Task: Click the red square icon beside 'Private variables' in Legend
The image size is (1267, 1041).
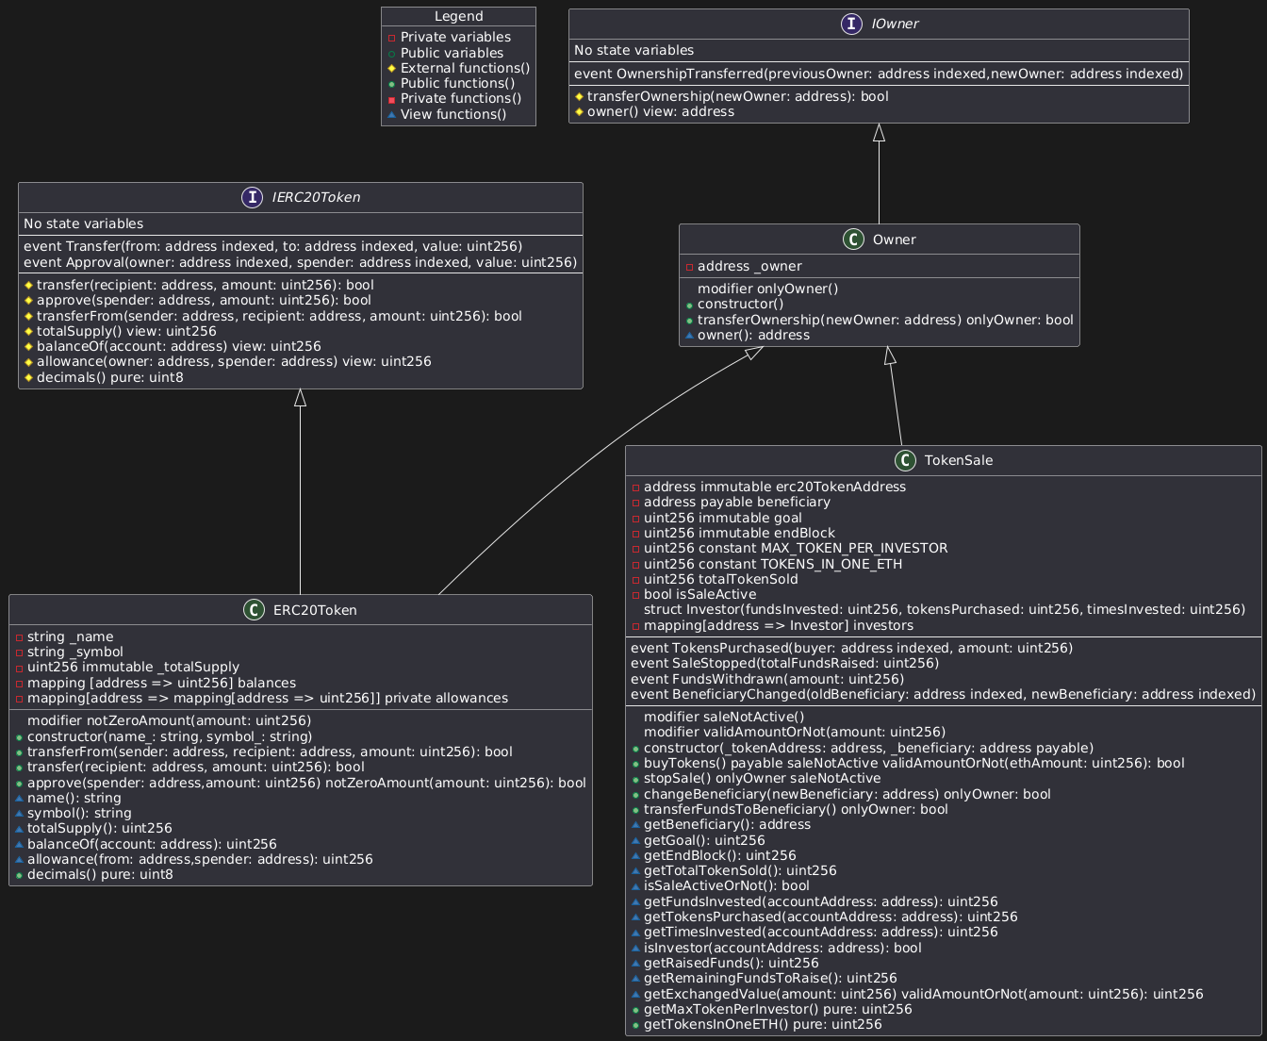Action: pyautogui.click(x=391, y=38)
